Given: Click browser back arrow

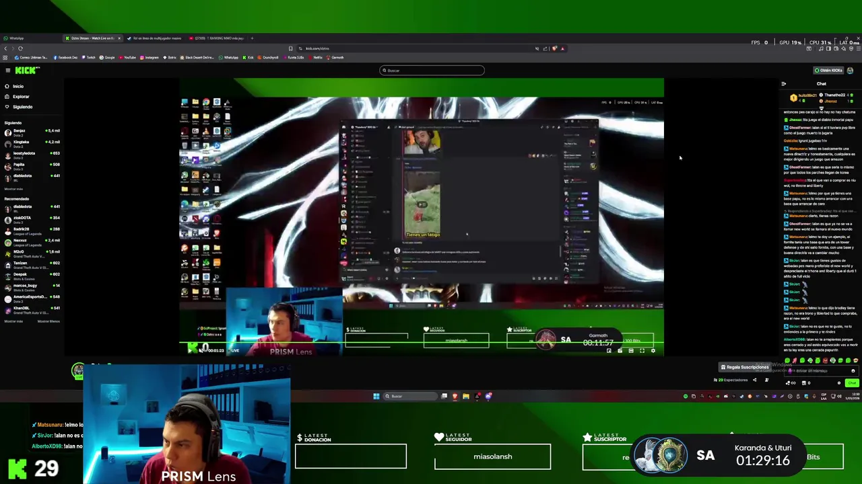Looking at the screenshot, I should click(5, 48).
